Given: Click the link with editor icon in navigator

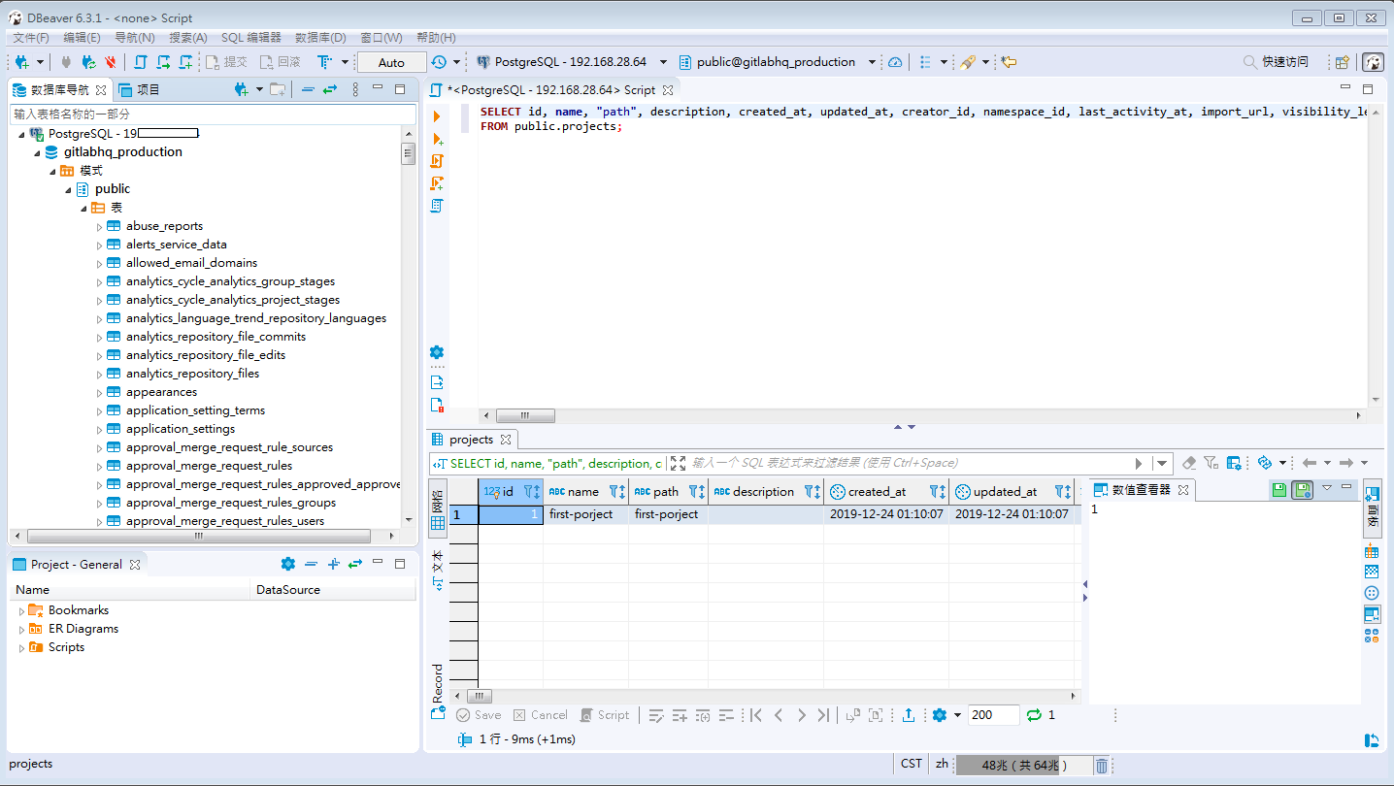Looking at the screenshot, I should [x=330, y=89].
